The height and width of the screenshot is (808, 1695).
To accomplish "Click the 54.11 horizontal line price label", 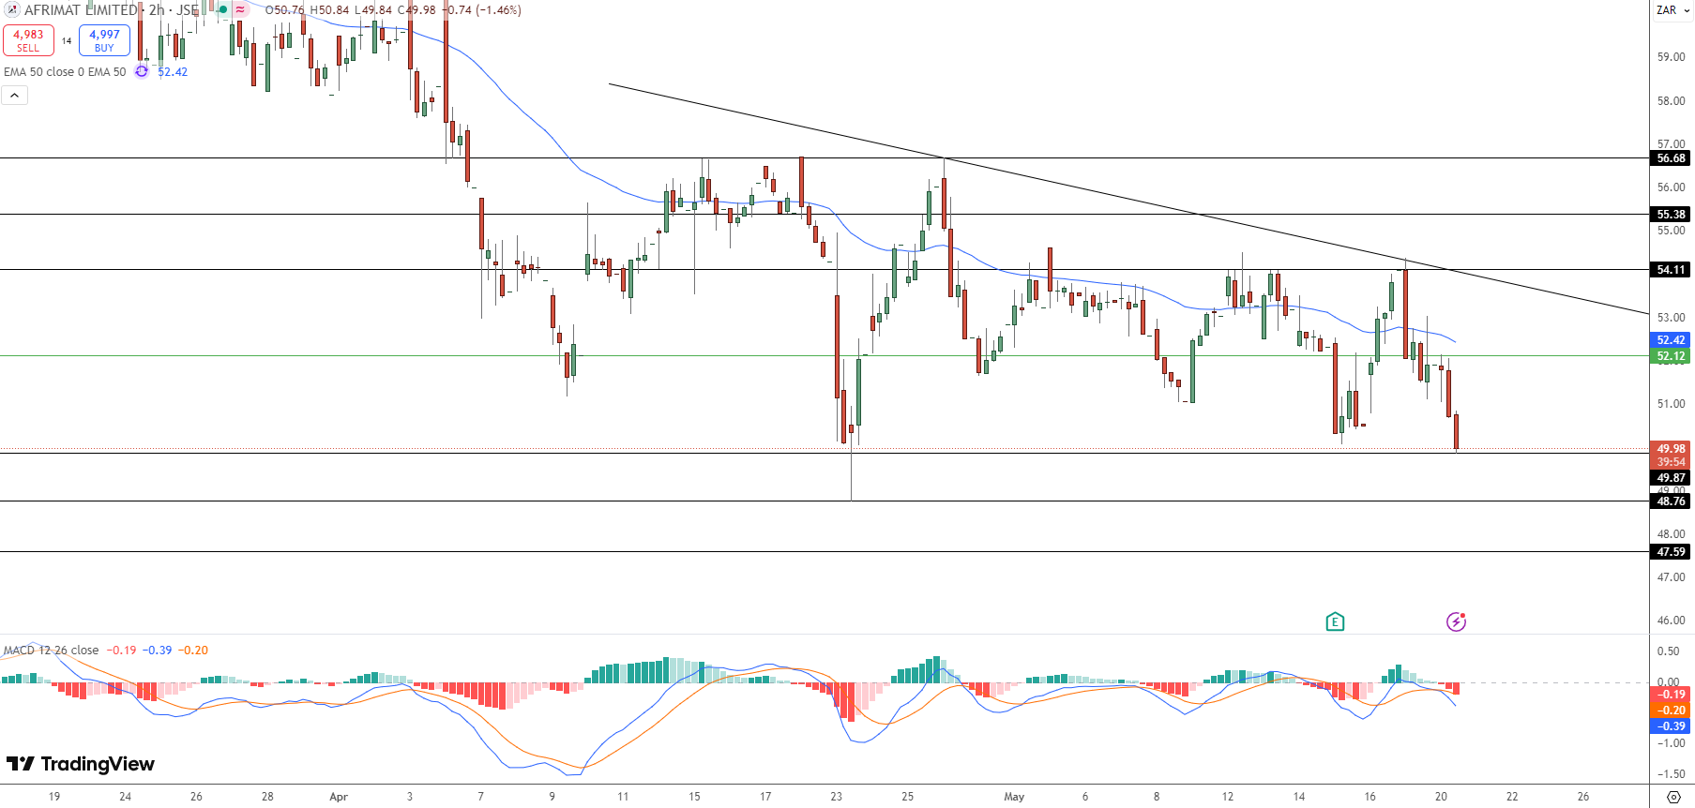I will [1671, 270].
